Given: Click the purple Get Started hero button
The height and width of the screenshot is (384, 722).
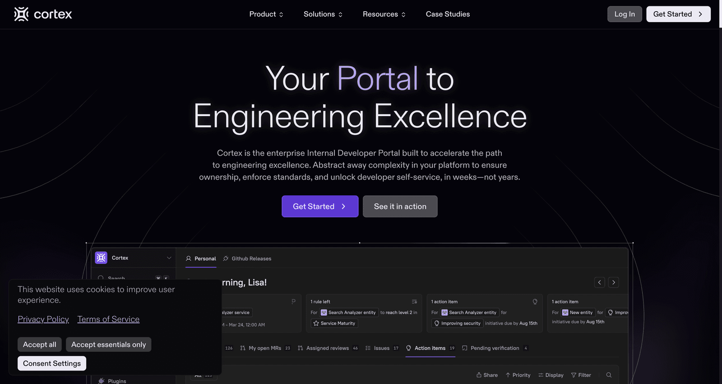Looking at the screenshot, I should 320,206.
